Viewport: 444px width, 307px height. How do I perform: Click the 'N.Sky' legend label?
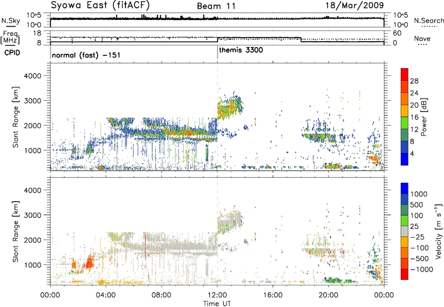(x=11, y=21)
